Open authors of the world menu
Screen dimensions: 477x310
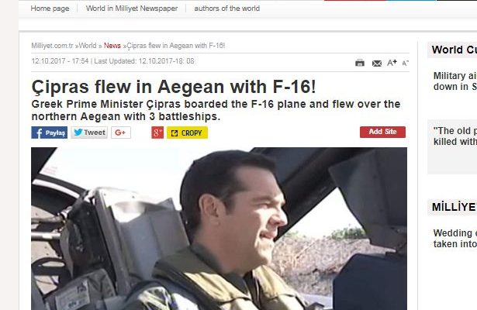pos(227,9)
